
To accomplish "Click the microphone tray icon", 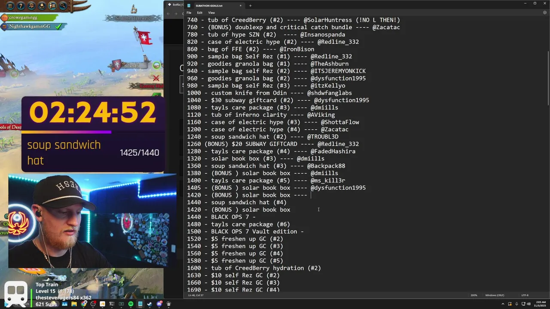I will pyautogui.click(x=516, y=304).
